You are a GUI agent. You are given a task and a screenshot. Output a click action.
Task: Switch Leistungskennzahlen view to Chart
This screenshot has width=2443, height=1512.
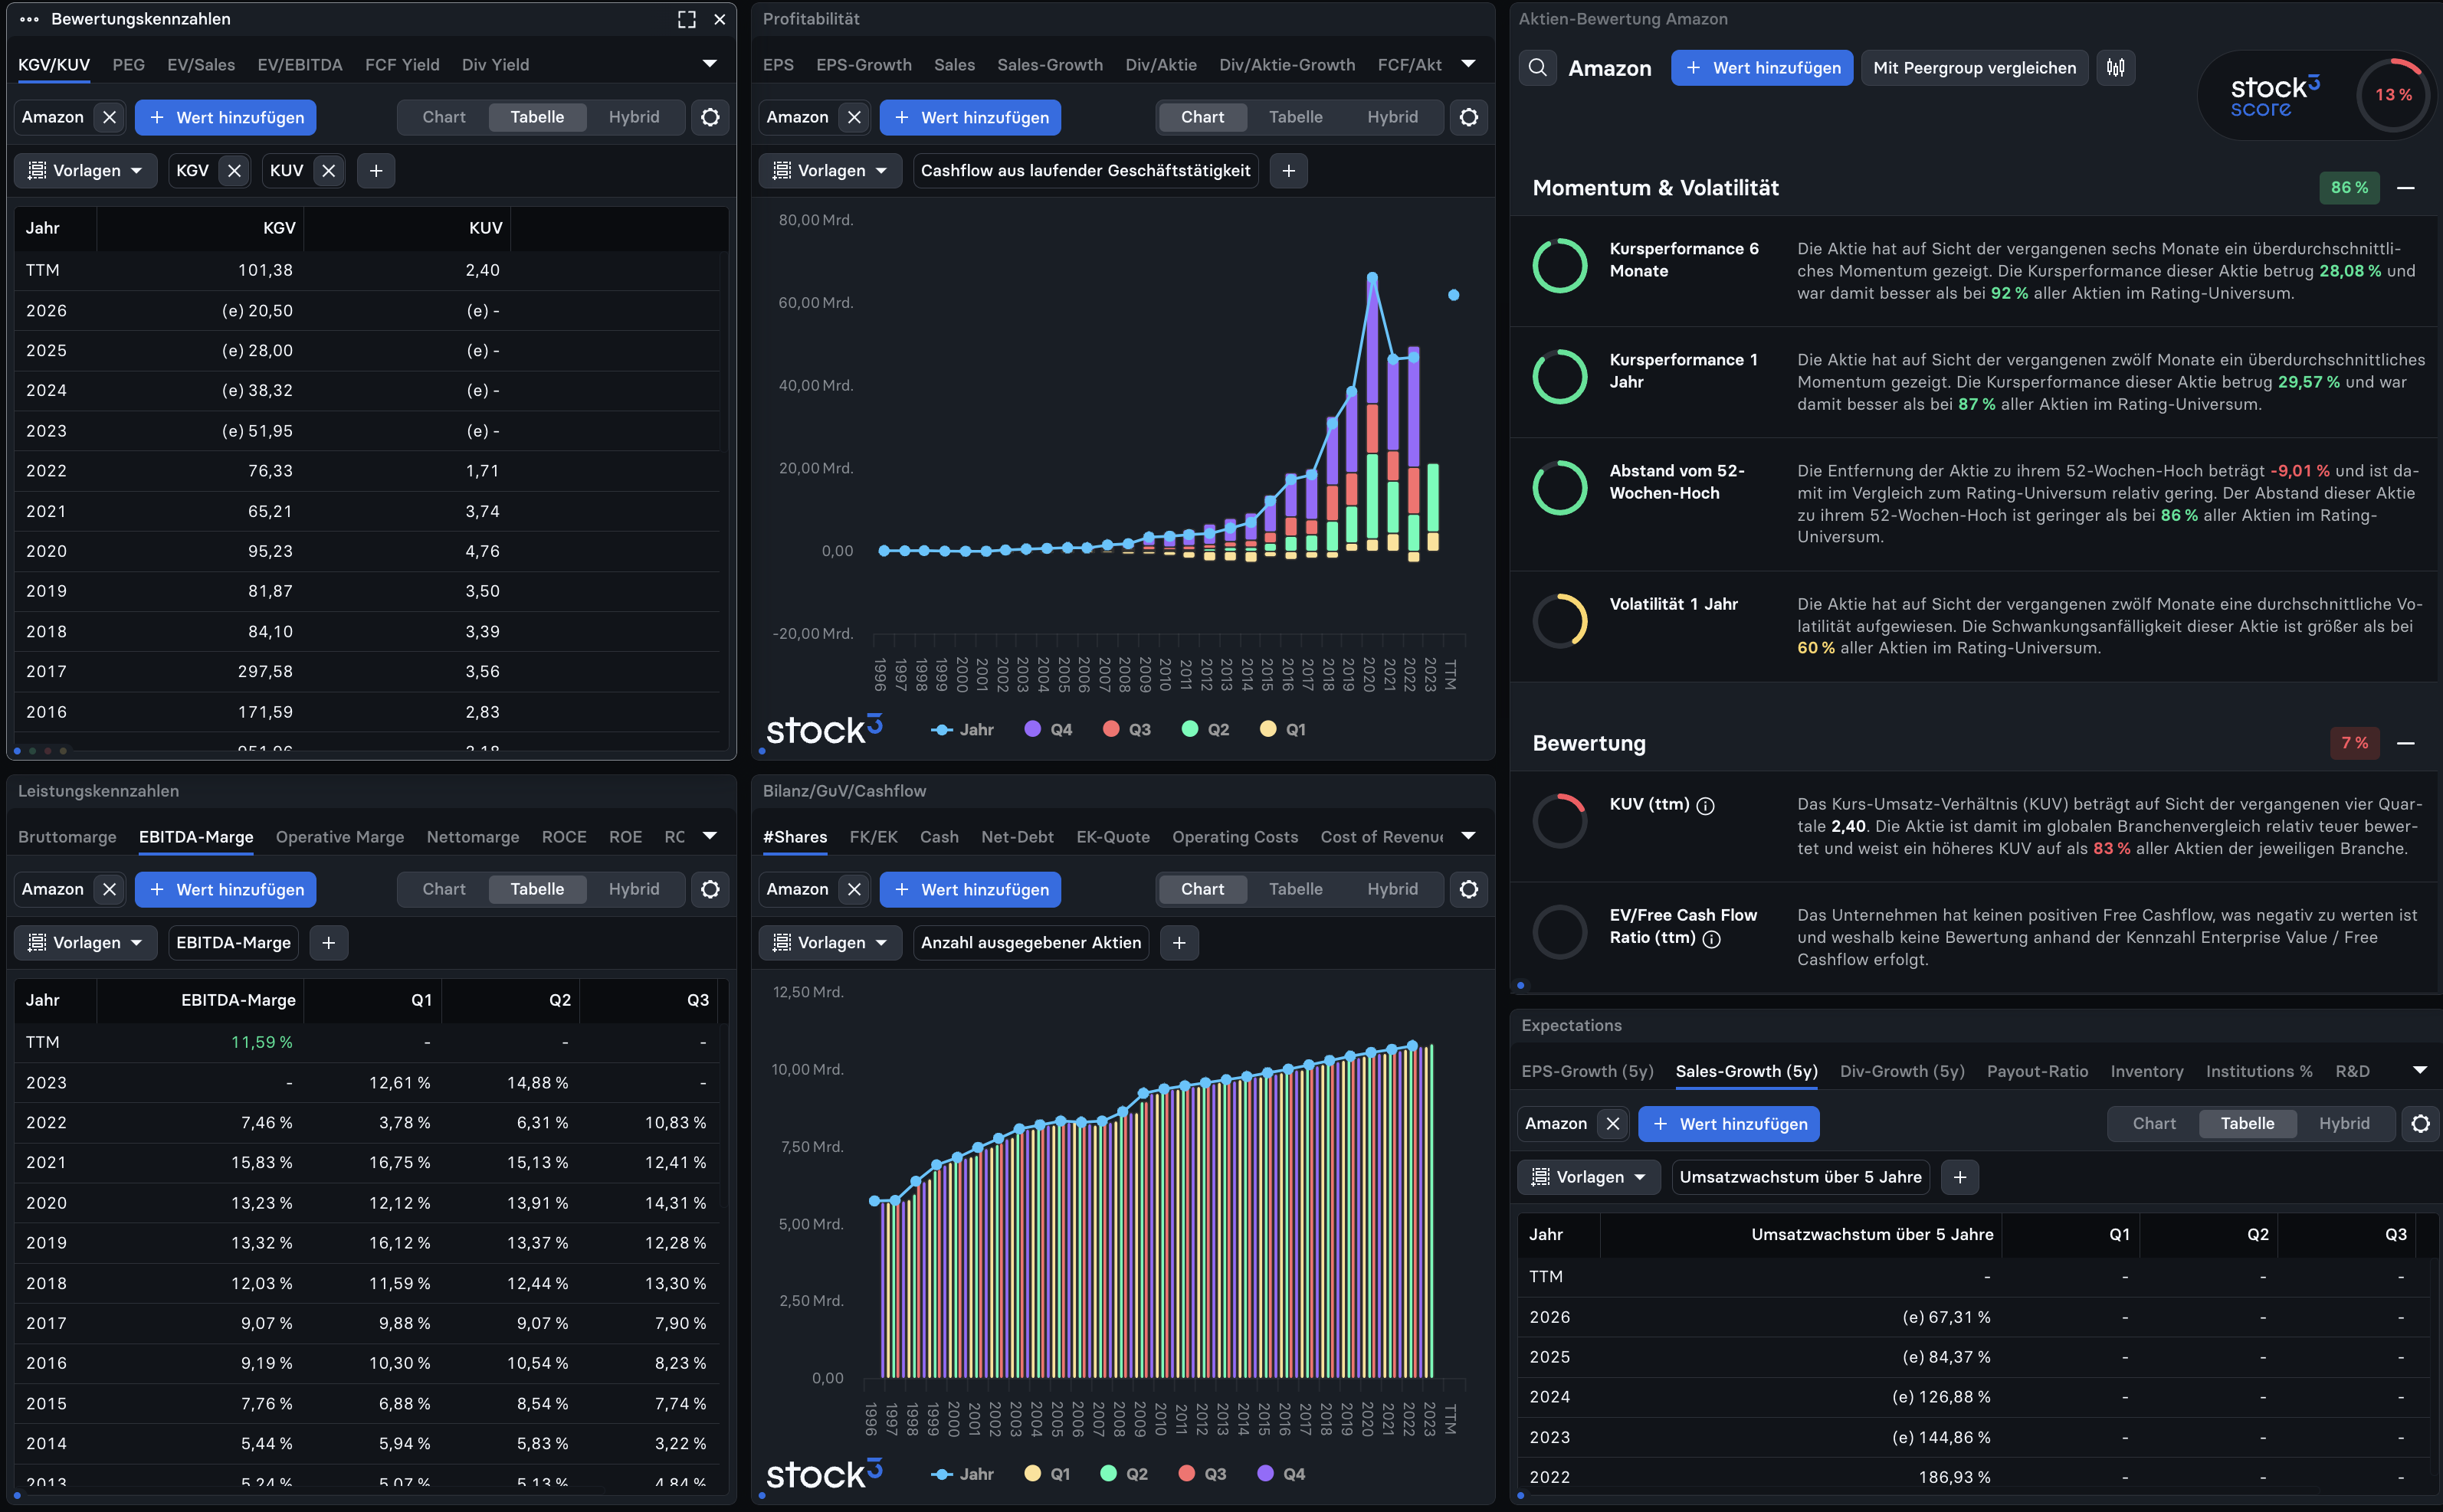444,889
